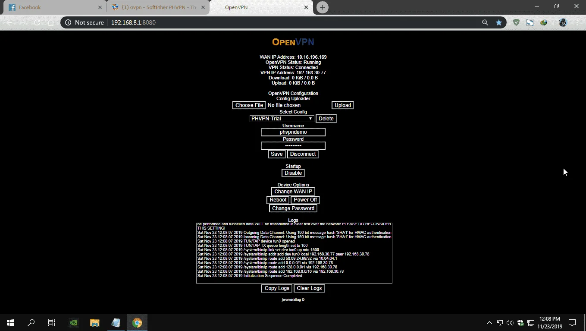Click the 'WAN IP Address: 10.16.196.169' text
586x331 pixels.
(x=293, y=57)
